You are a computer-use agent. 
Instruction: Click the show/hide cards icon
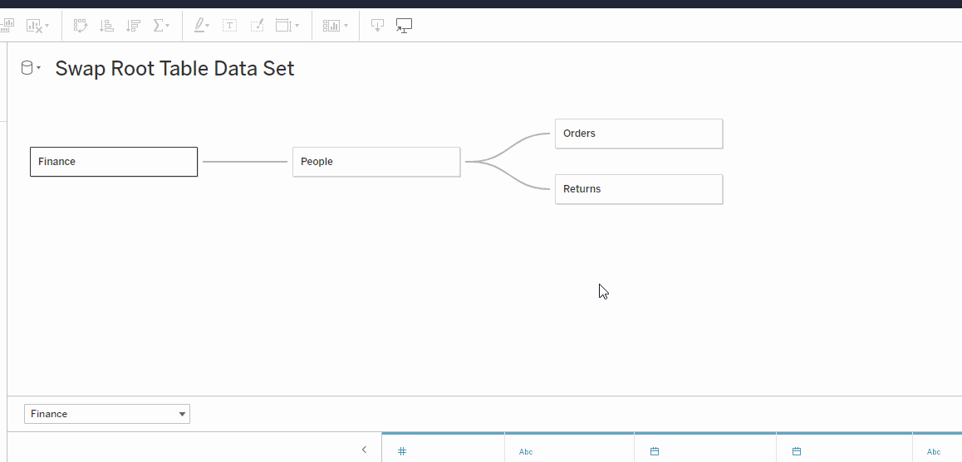[331, 25]
